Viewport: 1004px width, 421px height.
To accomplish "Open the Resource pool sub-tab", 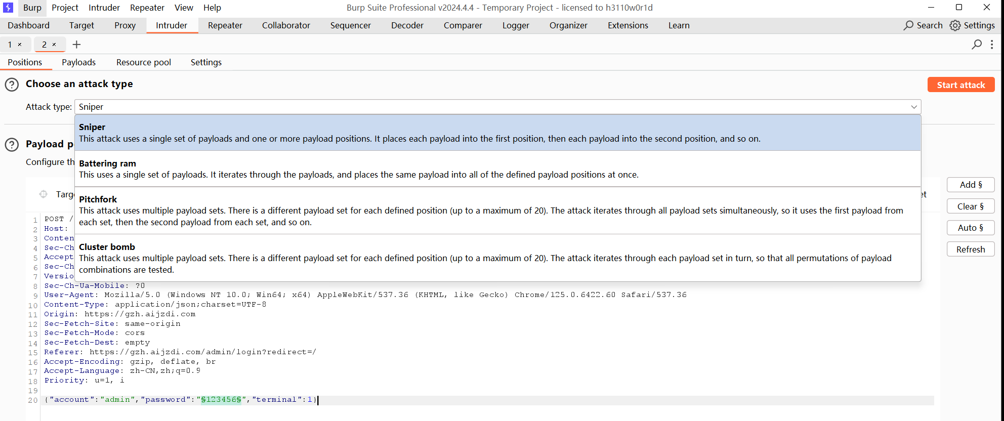I will pyautogui.click(x=144, y=62).
